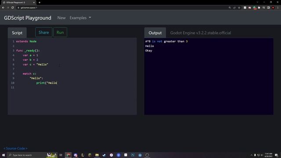Click the 'var b = 2' line
Image resolution: width=281 pixels, height=158 pixels.
tap(30, 60)
